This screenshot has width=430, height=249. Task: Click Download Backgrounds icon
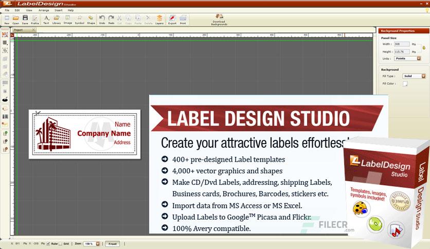[219, 20]
